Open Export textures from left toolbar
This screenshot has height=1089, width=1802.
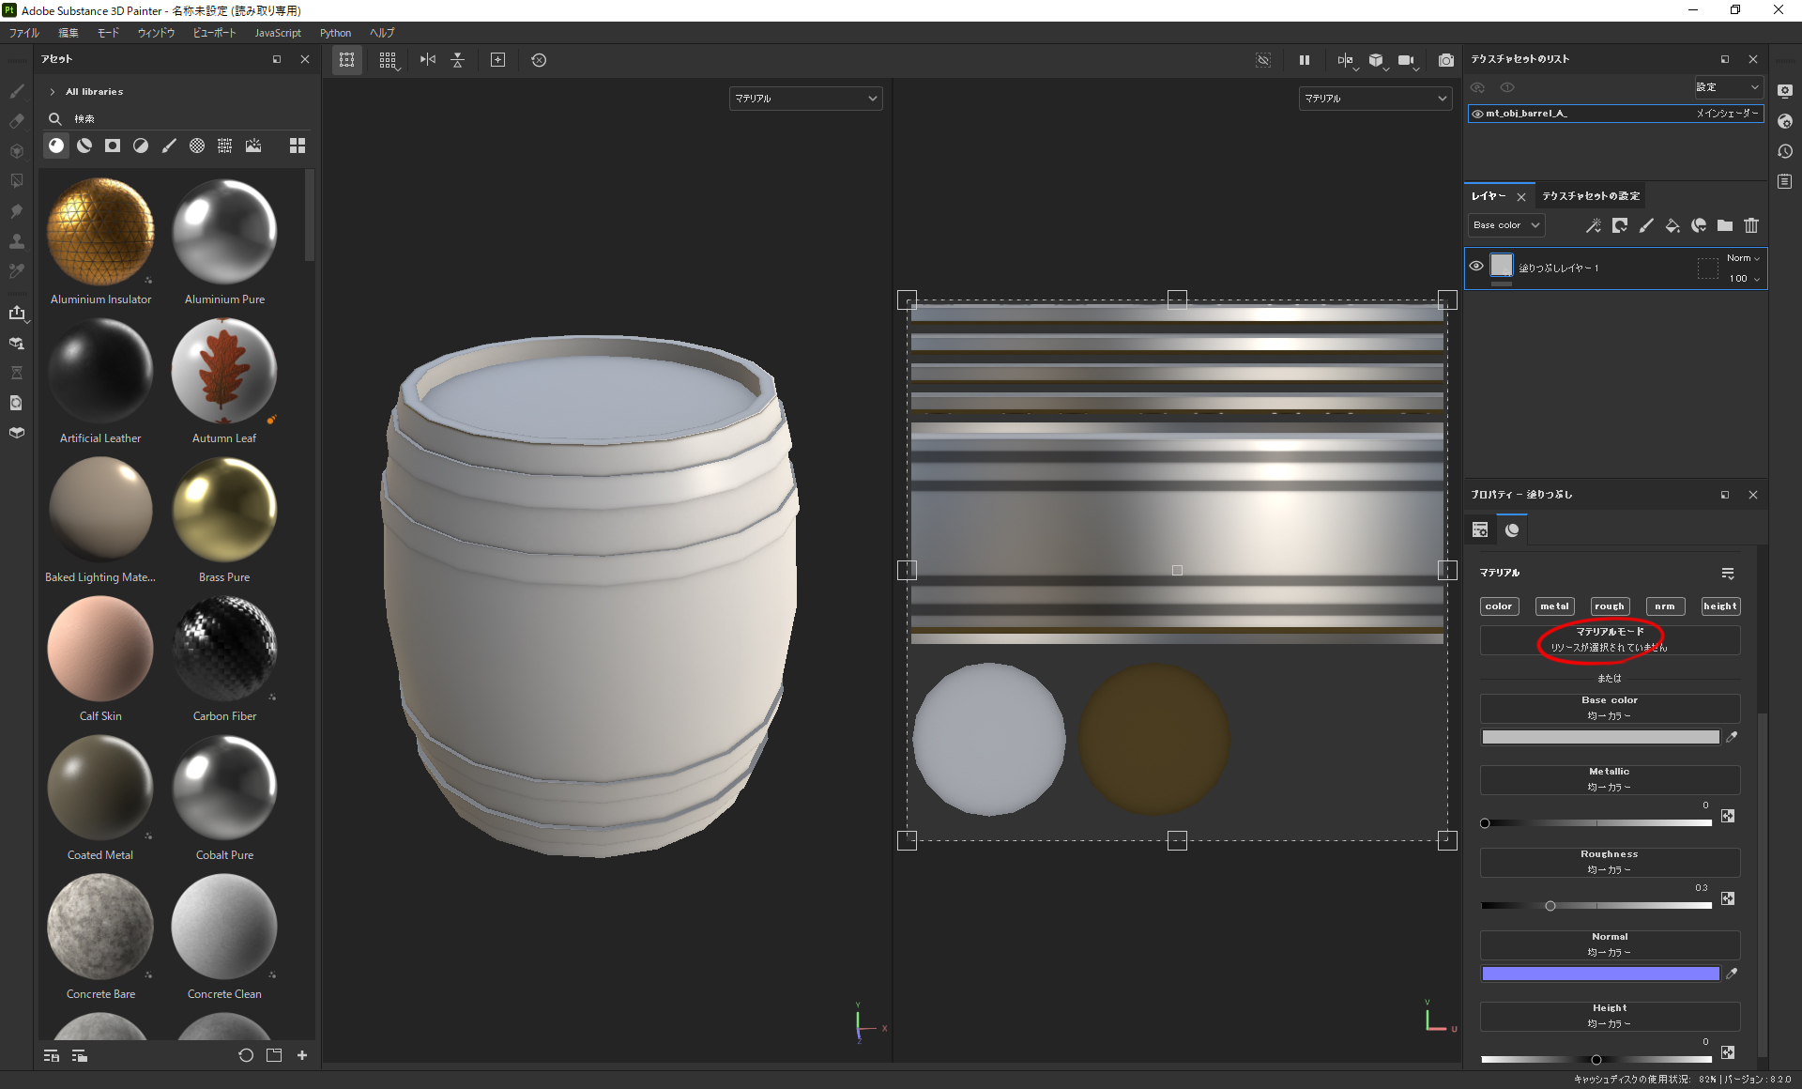pyautogui.click(x=17, y=313)
